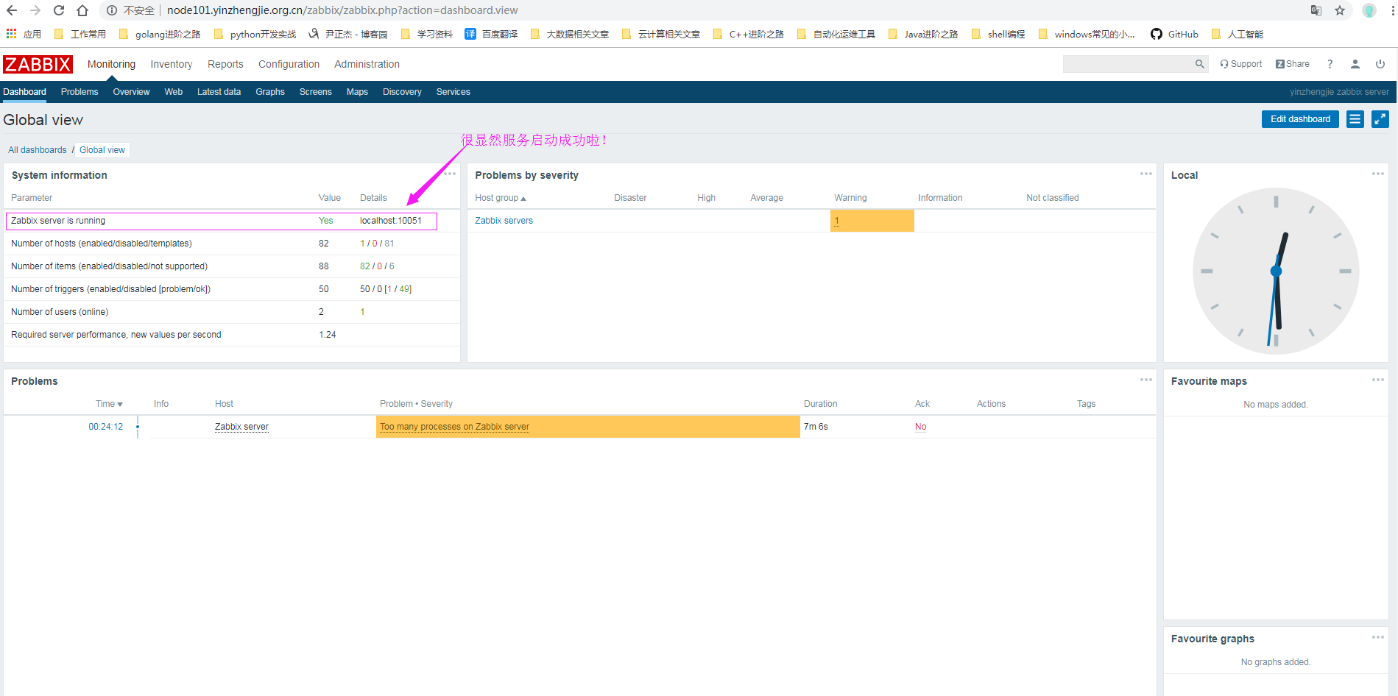Screen dimensions: 1398x696
Task: Bookmark page with the star icon
Action: [x=1340, y=10]
